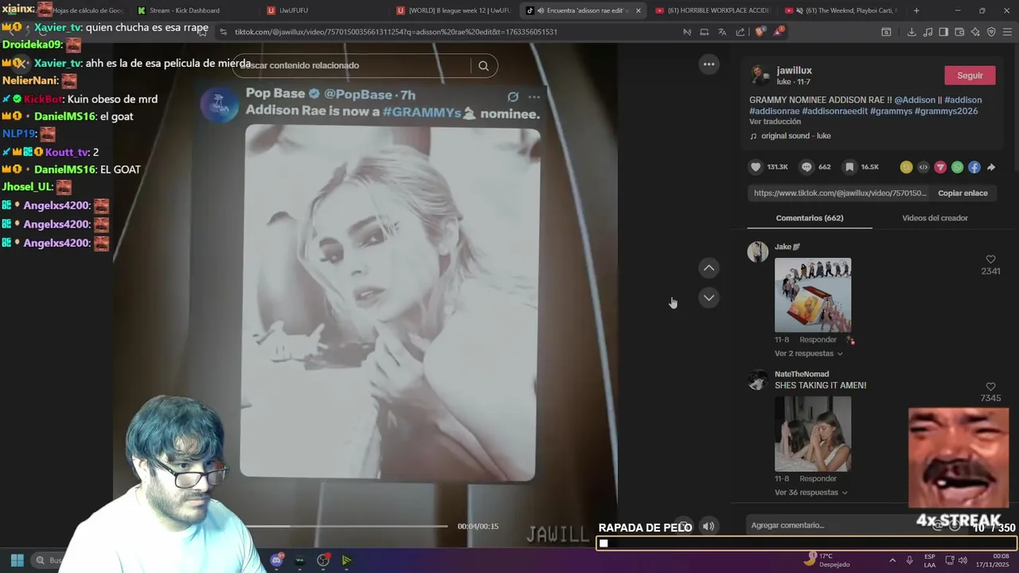The height and width of the screenshot is (573, 1019).
Task: Click the Brave Rewards triangle icon
Action: [x=778, y=32]
